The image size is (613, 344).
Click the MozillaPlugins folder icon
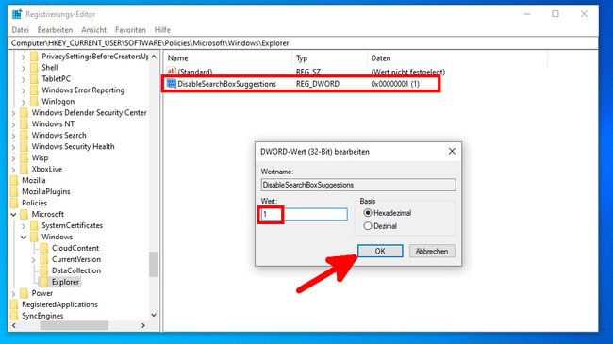14,192
